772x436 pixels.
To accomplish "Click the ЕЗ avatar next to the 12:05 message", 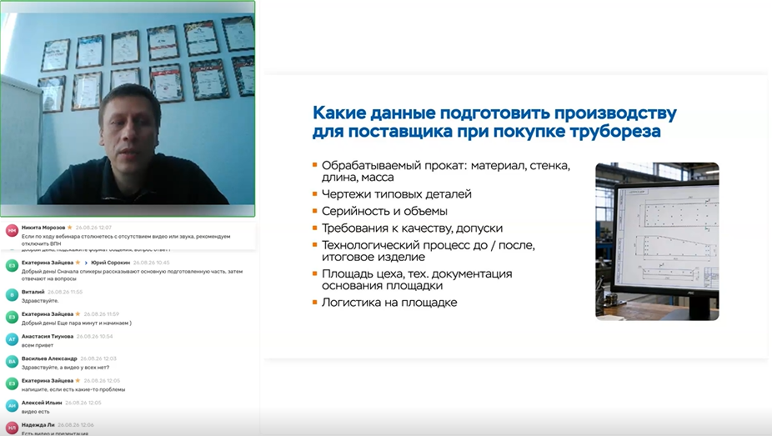I will (x=12, y=383).
